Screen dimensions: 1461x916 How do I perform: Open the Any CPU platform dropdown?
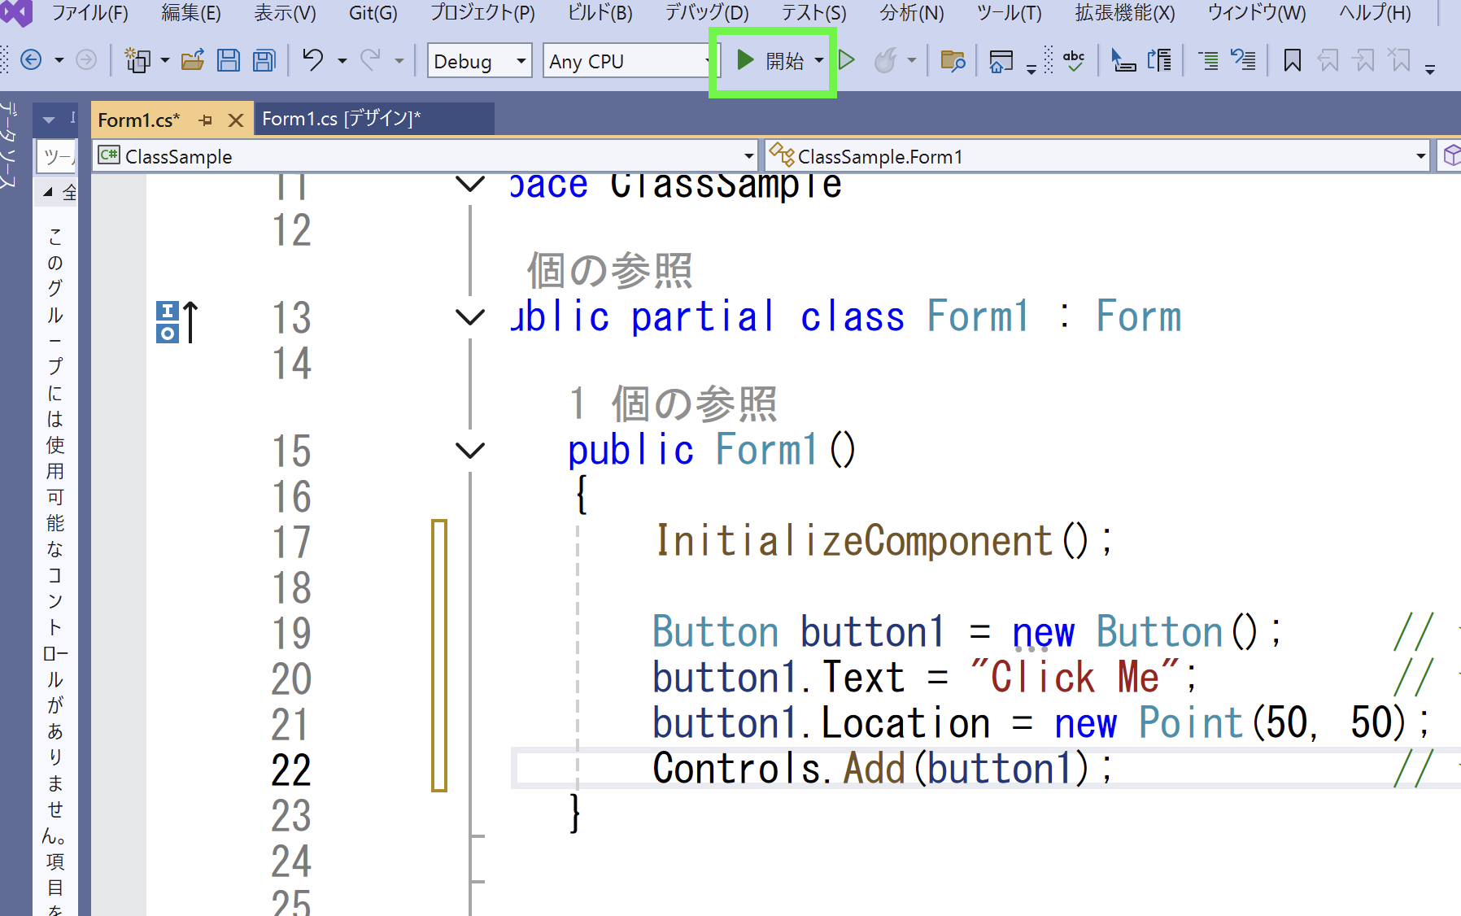click(x=630, y=60)
